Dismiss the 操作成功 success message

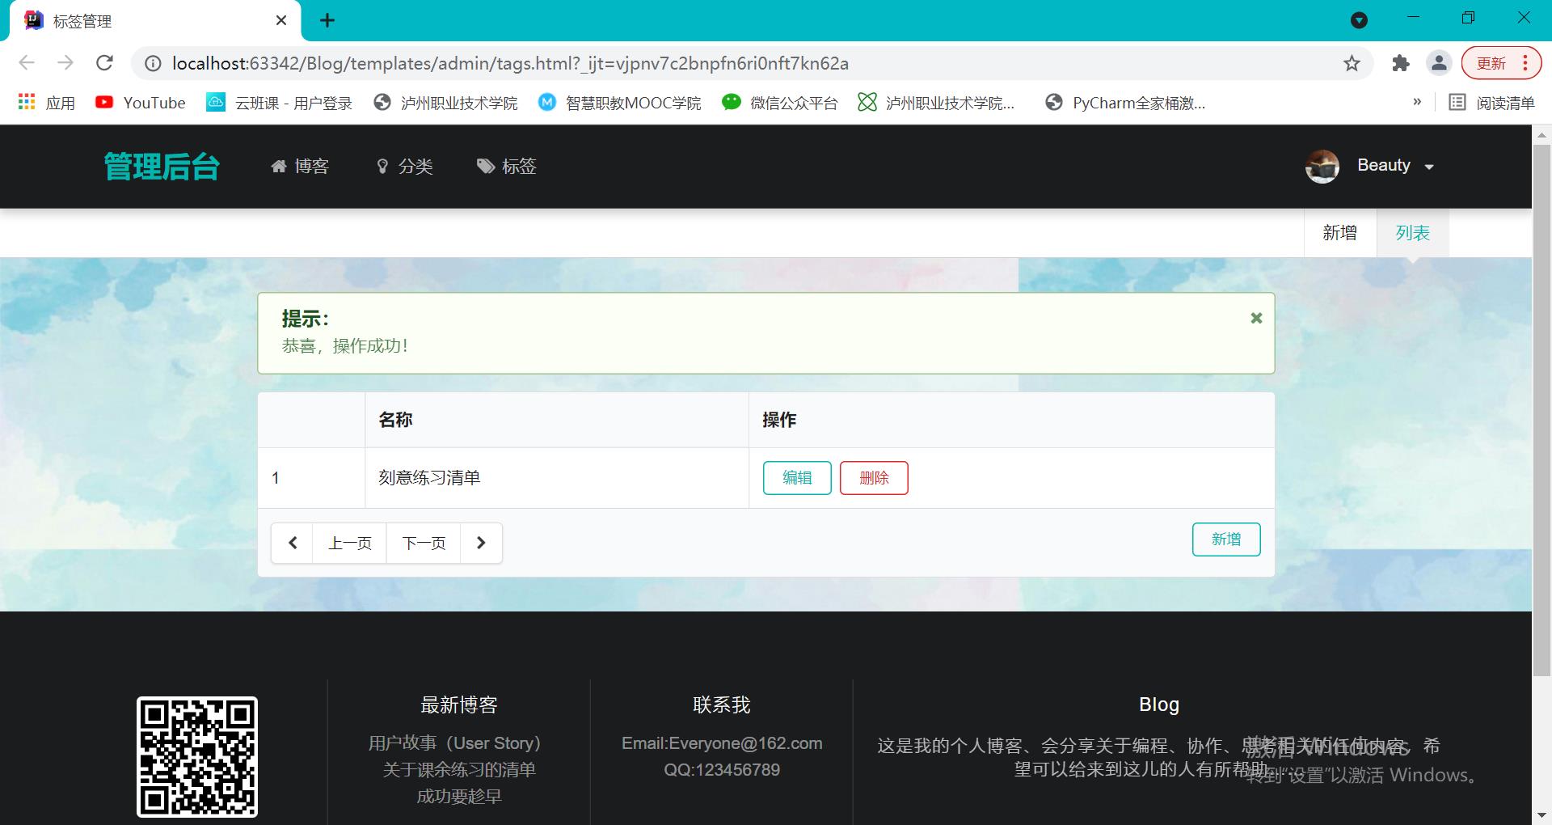click(x=1256, y=318)
